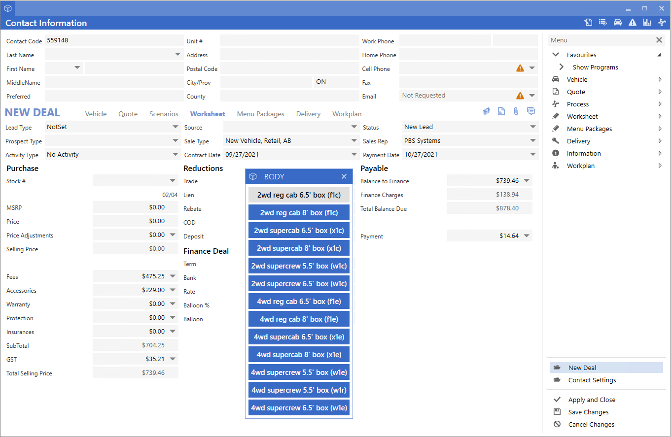The width and height of the screenshot is (671, 437).
Task: Click the Quote document icon in side menu
Action: tap(556, 92)
